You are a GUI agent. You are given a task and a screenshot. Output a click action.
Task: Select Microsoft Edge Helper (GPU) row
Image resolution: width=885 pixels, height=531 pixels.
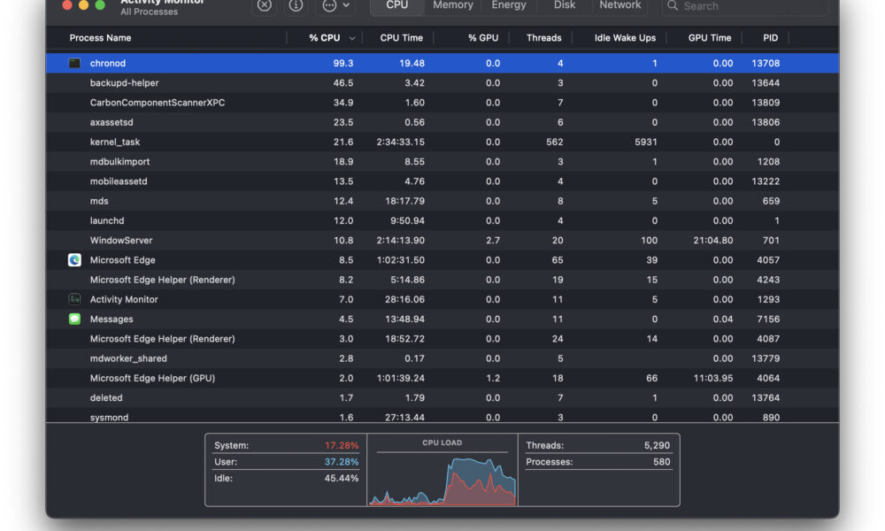pos(442,378)
